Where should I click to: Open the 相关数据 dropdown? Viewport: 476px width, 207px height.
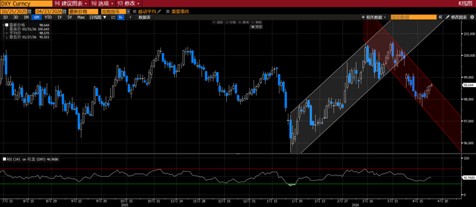click(374, 17)
